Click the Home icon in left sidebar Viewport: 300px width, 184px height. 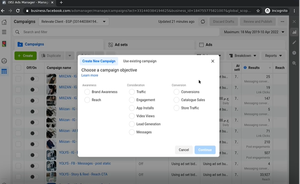pyautogui.click(x=4, y=22)
